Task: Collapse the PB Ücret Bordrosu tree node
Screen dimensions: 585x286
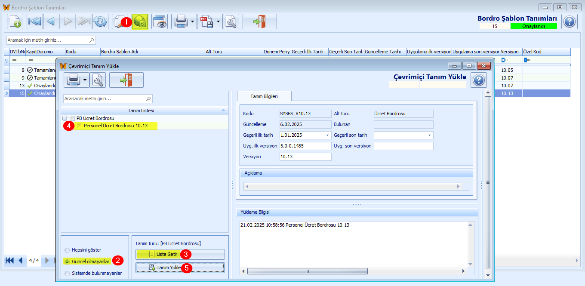Action: 65,118
